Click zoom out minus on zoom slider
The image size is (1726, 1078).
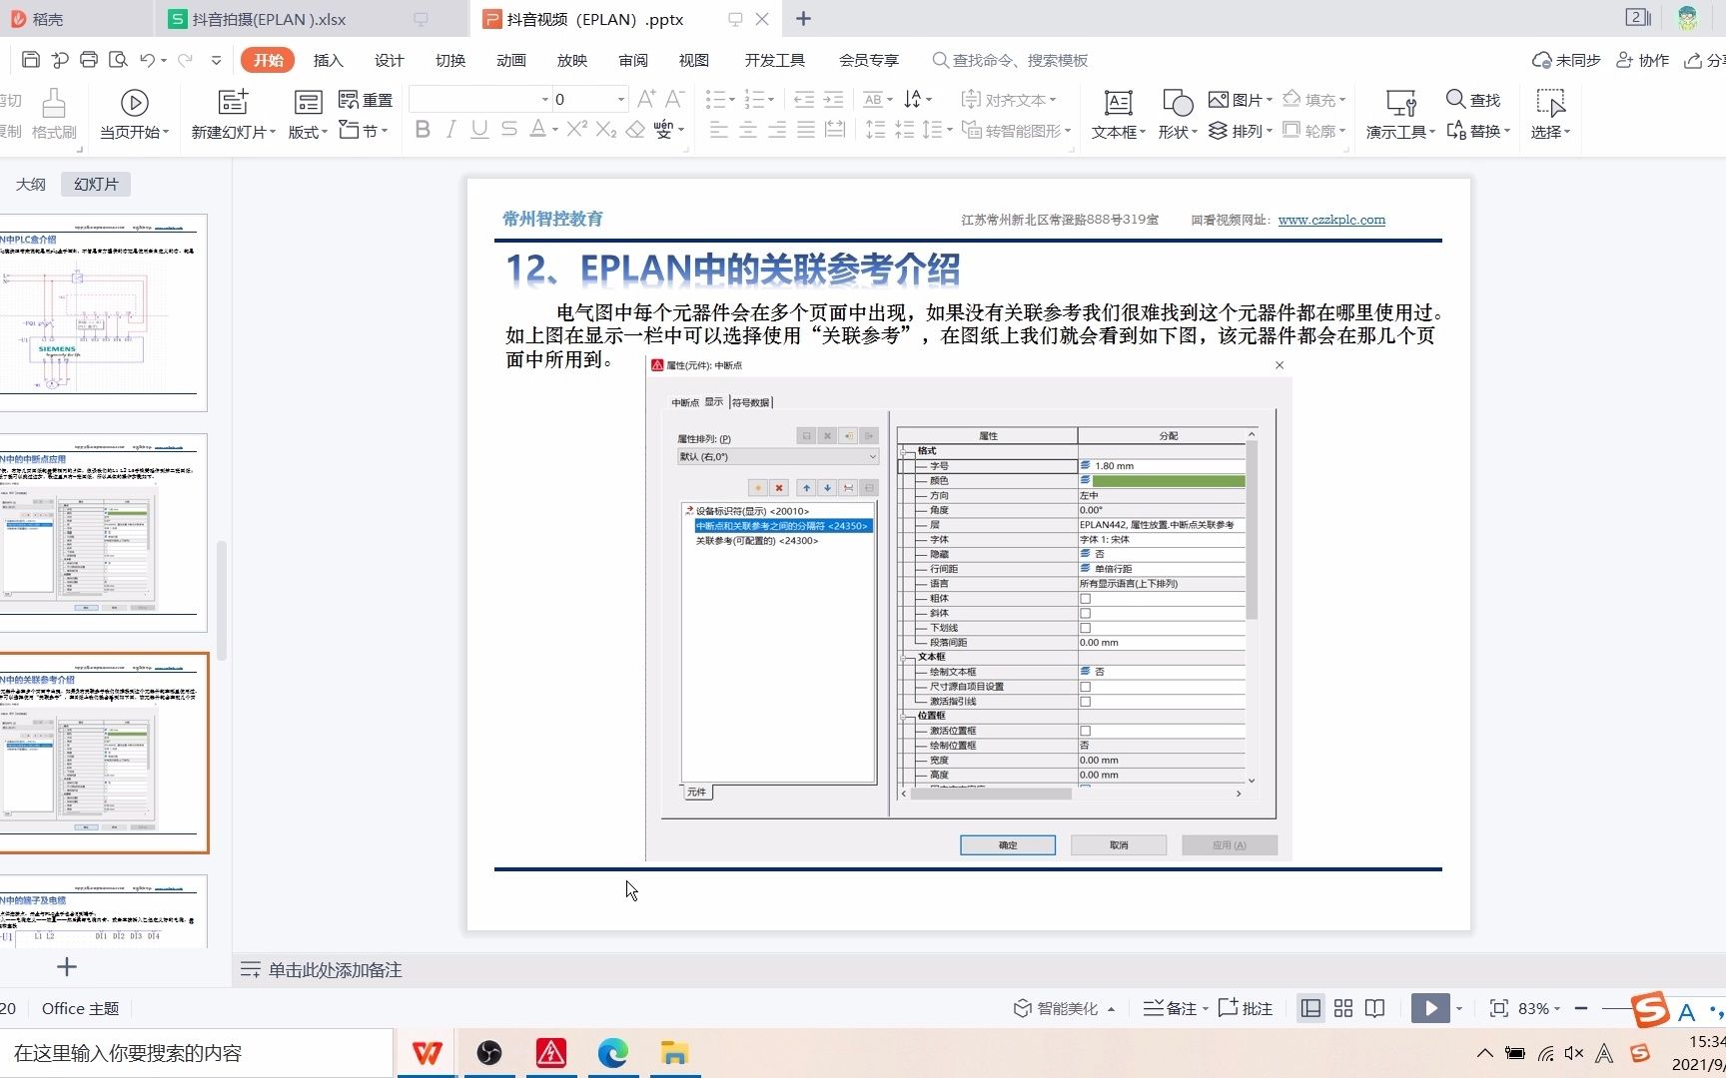click(1581, 1008)
